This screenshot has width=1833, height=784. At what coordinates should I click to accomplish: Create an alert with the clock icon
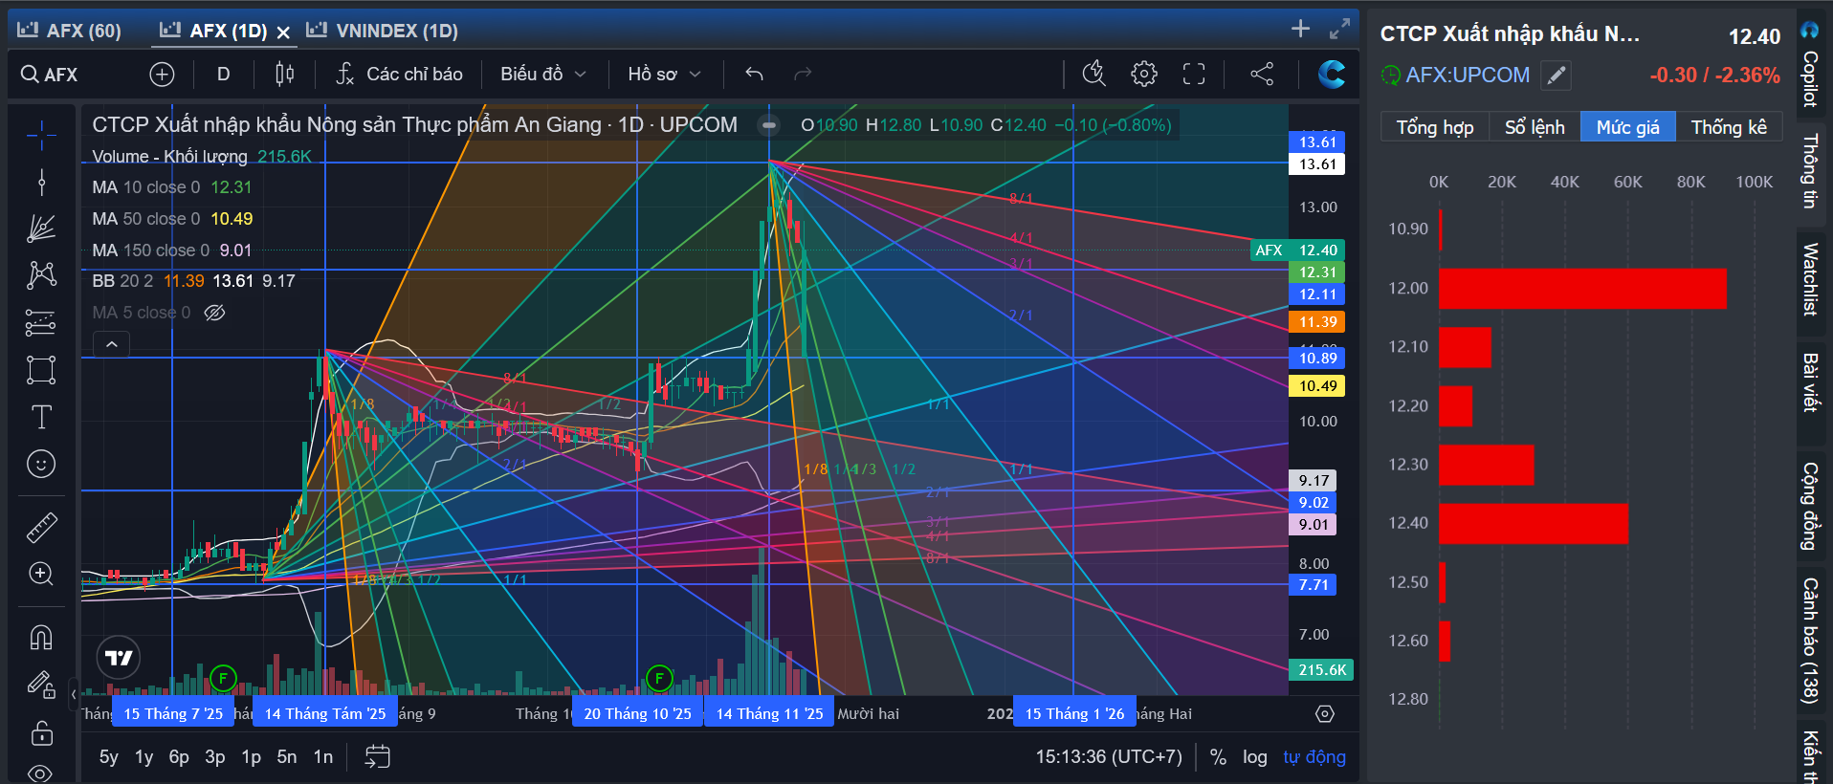click(x=1093, y=74)
